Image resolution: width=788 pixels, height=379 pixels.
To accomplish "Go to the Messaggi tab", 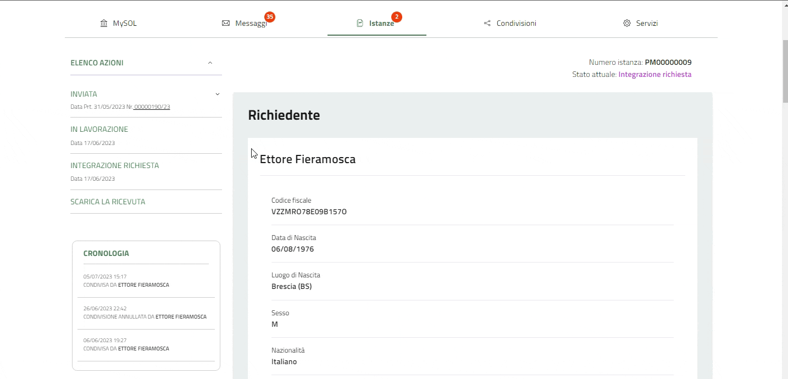I will (x=251, y=24).
